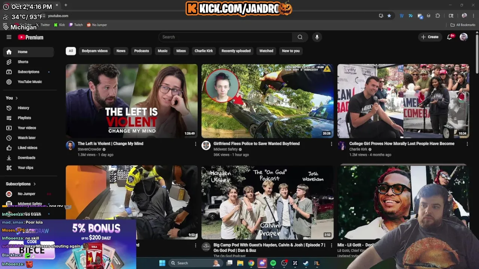Screen dimensions: 479x269
Task: Click the Create button
Action: tap(430, 37)
